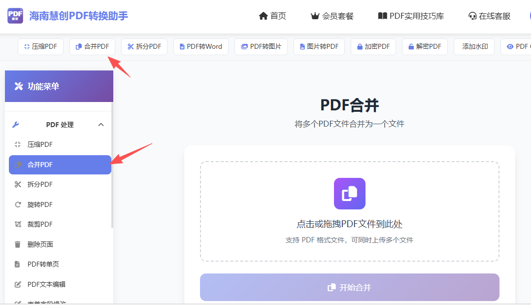The width and height of the screenshot is (531, 305).
Task: Select 图片转PDF in the top toolbar
Action: (319, 46)
